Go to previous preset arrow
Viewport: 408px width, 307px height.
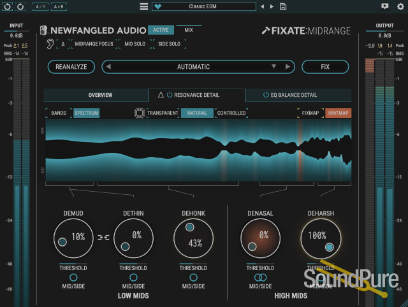[262, 6]
